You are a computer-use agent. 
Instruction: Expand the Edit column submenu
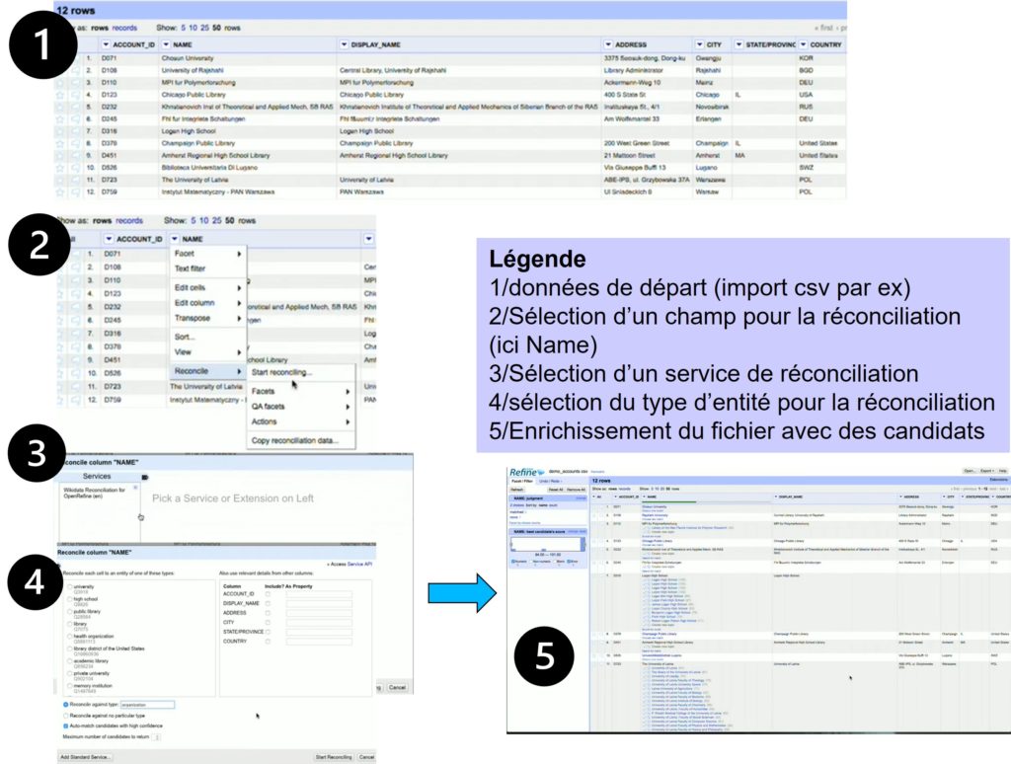click(x=207, y=303)
